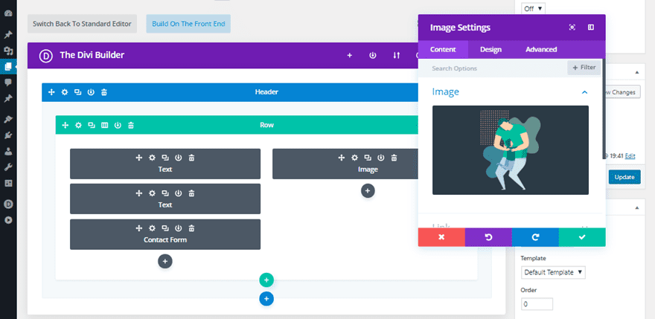This screenshot has width=655, height=319.
Task: Open Pages menu in WordPress sidebar
Action: coord(8,66)
